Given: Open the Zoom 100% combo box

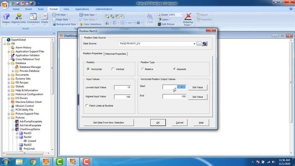Looking at the screenshot, I should tap(175, 15).
